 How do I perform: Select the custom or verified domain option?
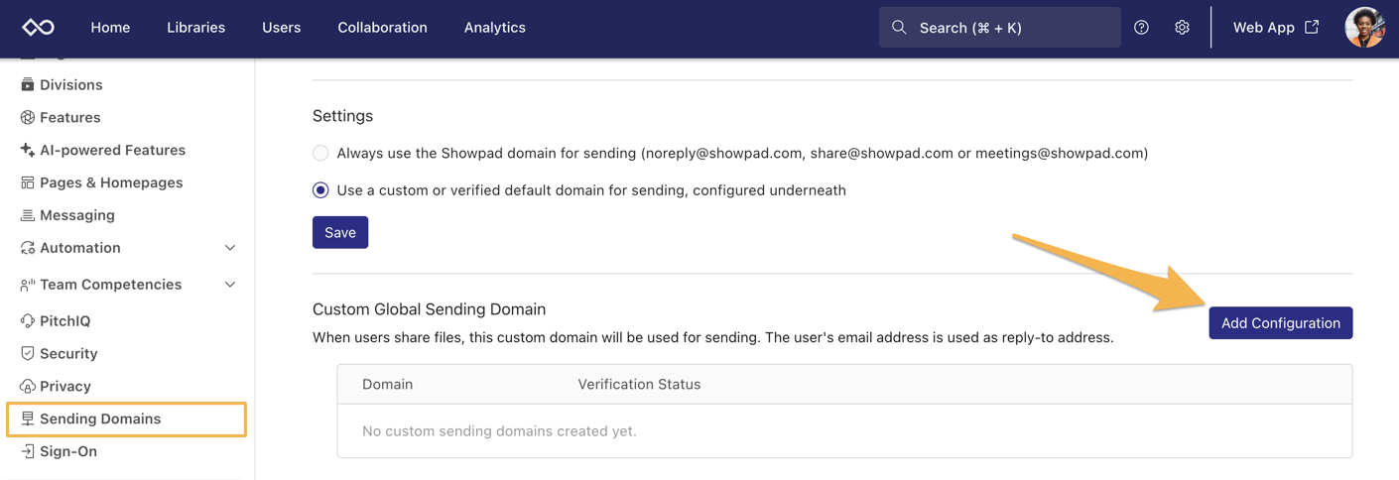(x=320, y=190)
